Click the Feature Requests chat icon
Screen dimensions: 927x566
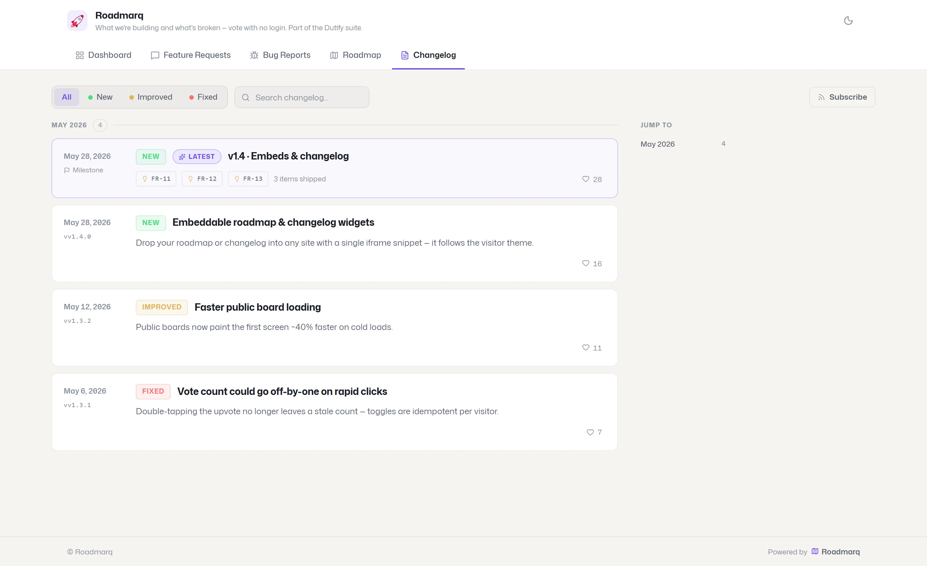[155, 55]
